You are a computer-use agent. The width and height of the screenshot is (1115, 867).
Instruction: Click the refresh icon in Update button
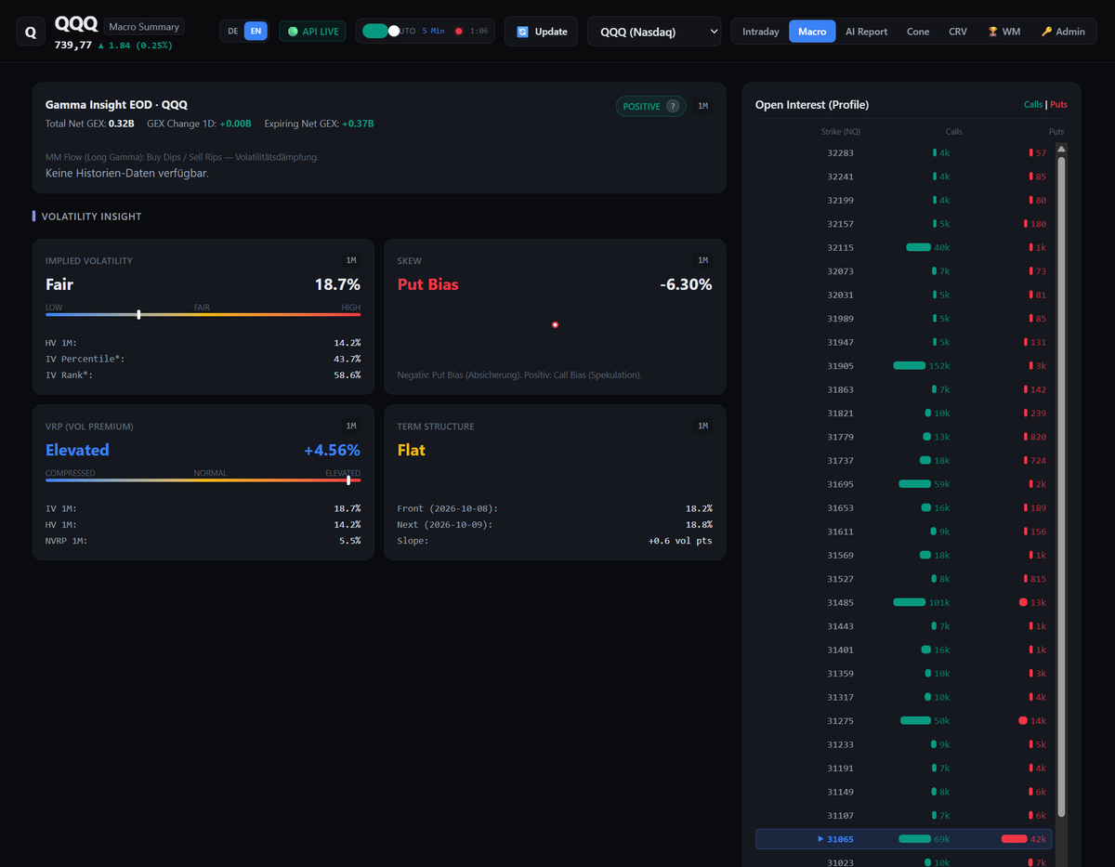pyautogui.click(x=522, y=32)
